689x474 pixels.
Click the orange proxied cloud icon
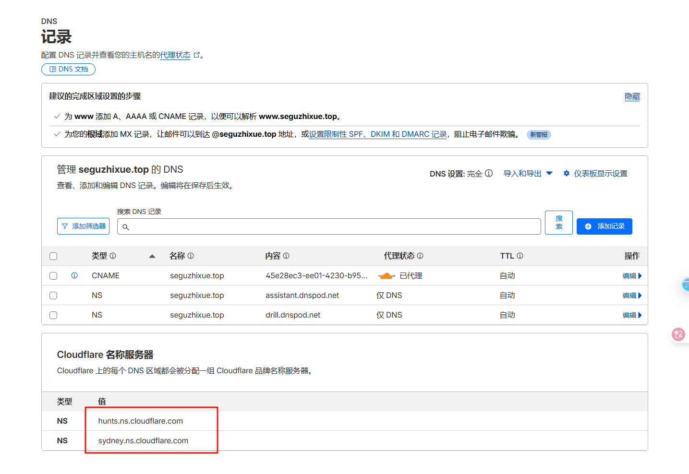pos(387,276)
